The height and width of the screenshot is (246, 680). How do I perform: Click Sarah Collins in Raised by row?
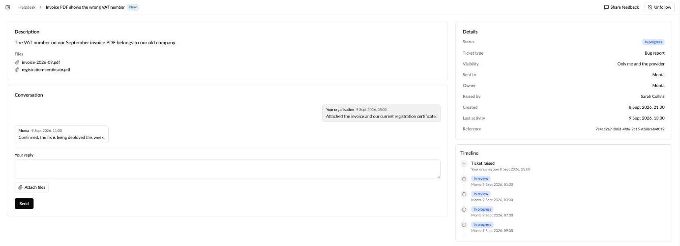click(x=652, y=96)
